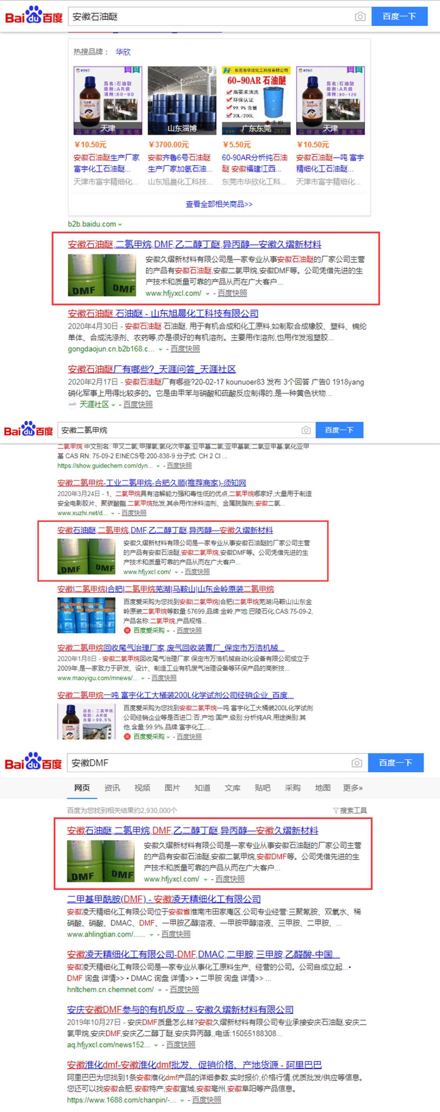
Task: Open product link 安徽石油醚一吨 富宇精细化工
Action: pyautogui.click(x=330, y=163)
